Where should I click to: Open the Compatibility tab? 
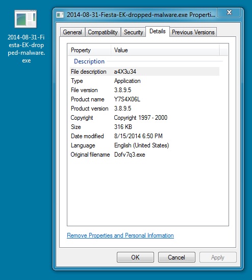tap(103, 32)
